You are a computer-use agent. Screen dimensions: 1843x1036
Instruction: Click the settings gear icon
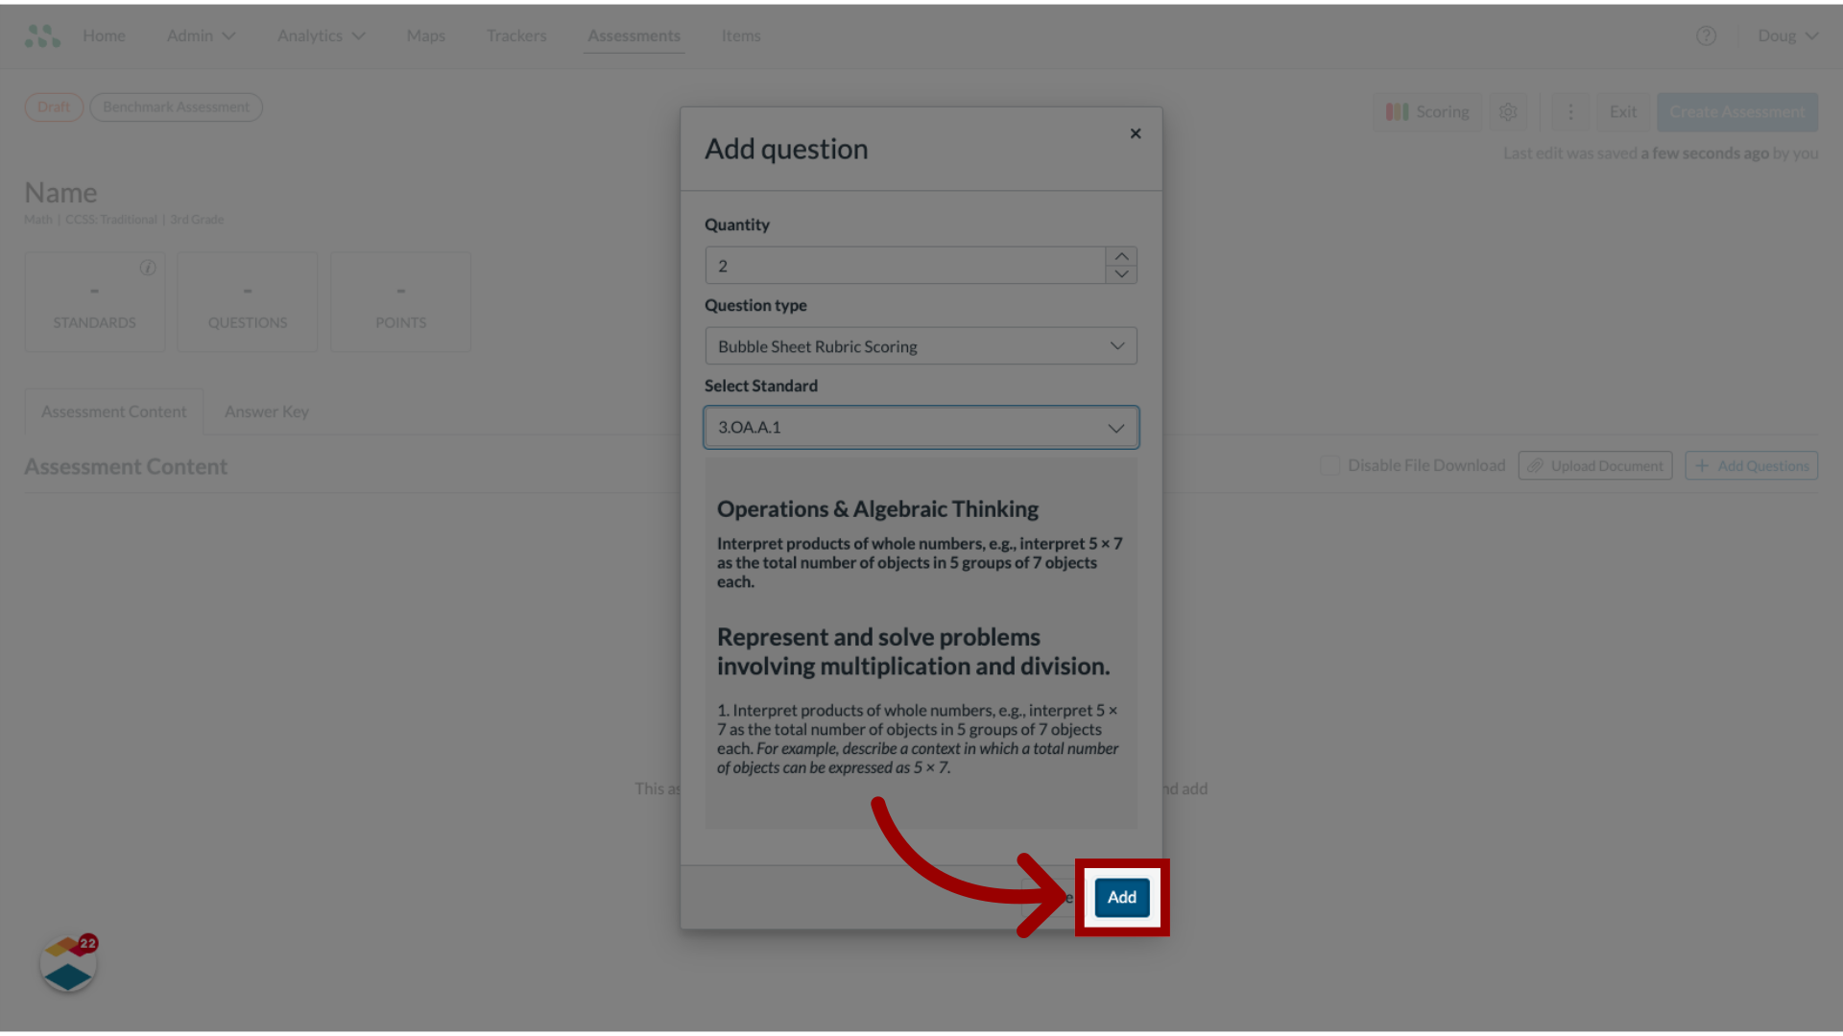[1508, 111]
